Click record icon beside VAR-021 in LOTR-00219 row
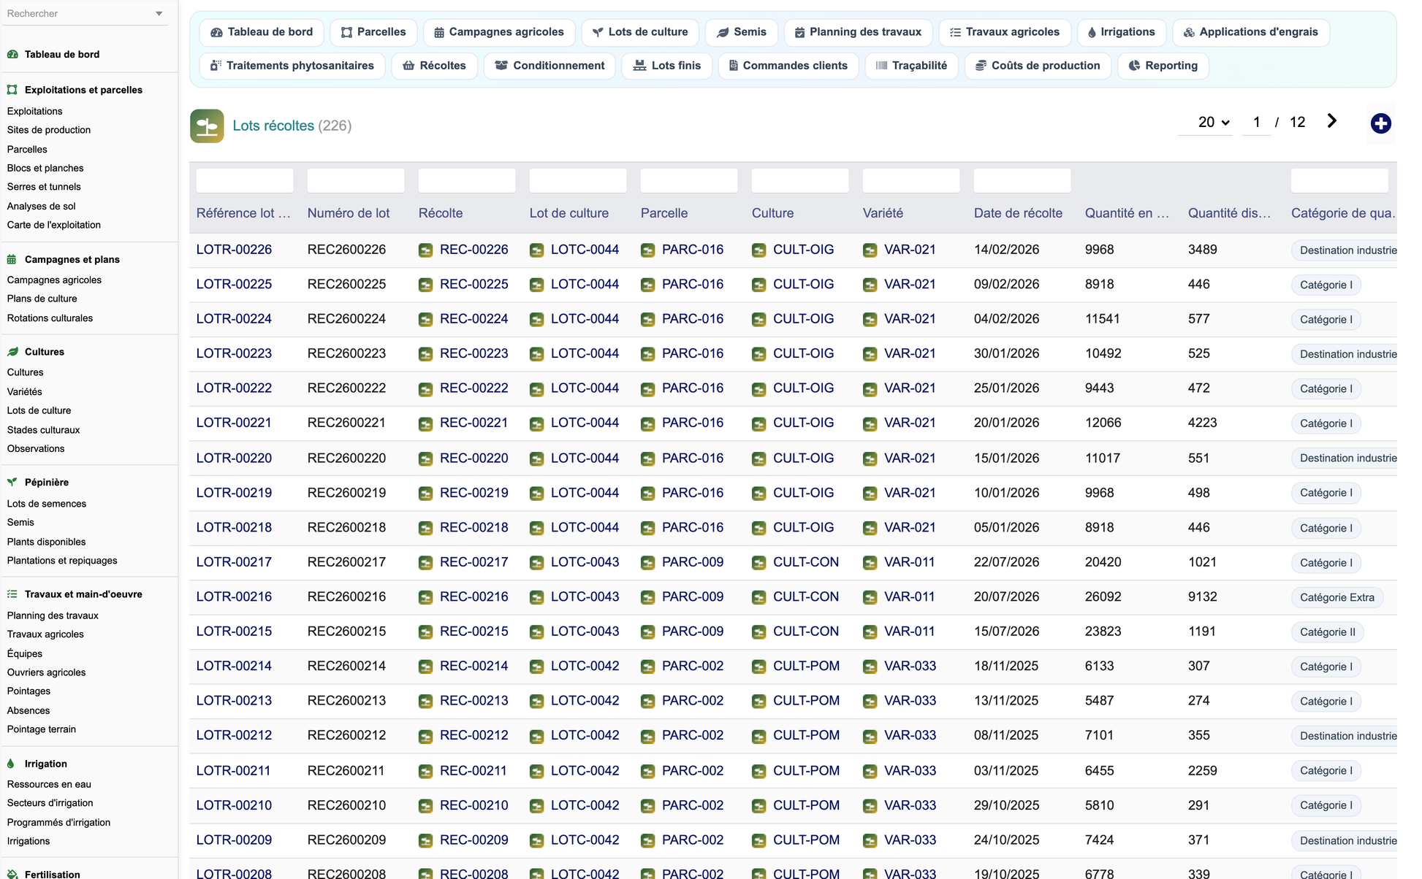Image resolution: width=1422 pixels, height=879 pixels. [870, 494]
